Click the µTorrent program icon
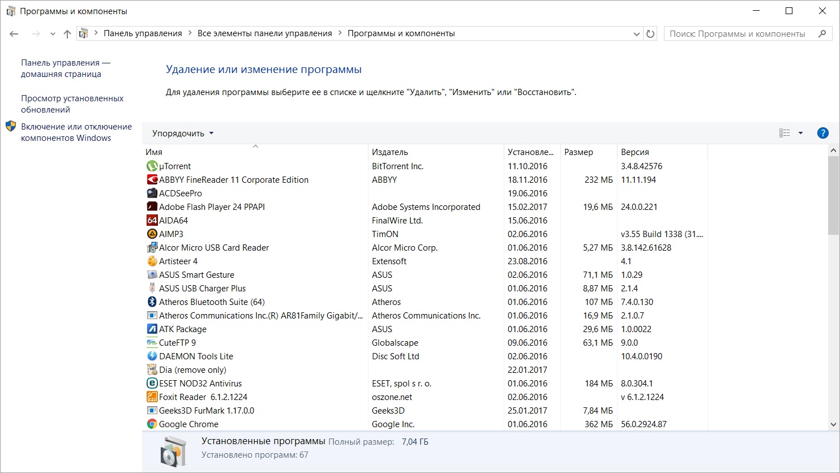 (x=152, y=166)
